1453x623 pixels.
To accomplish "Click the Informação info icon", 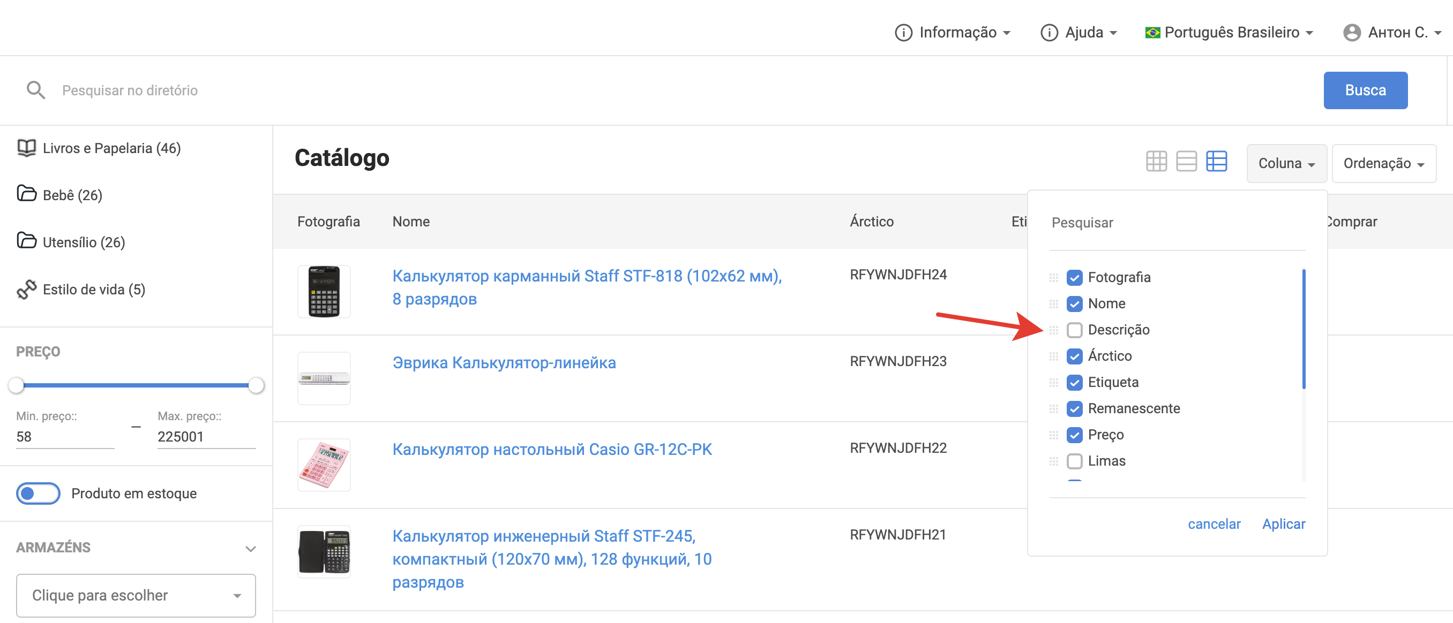I will 903,33.
